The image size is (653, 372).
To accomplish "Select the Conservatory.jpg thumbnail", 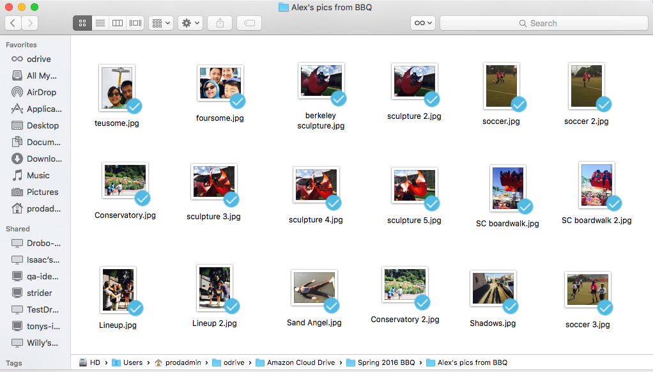I will [x=125, y=180].
